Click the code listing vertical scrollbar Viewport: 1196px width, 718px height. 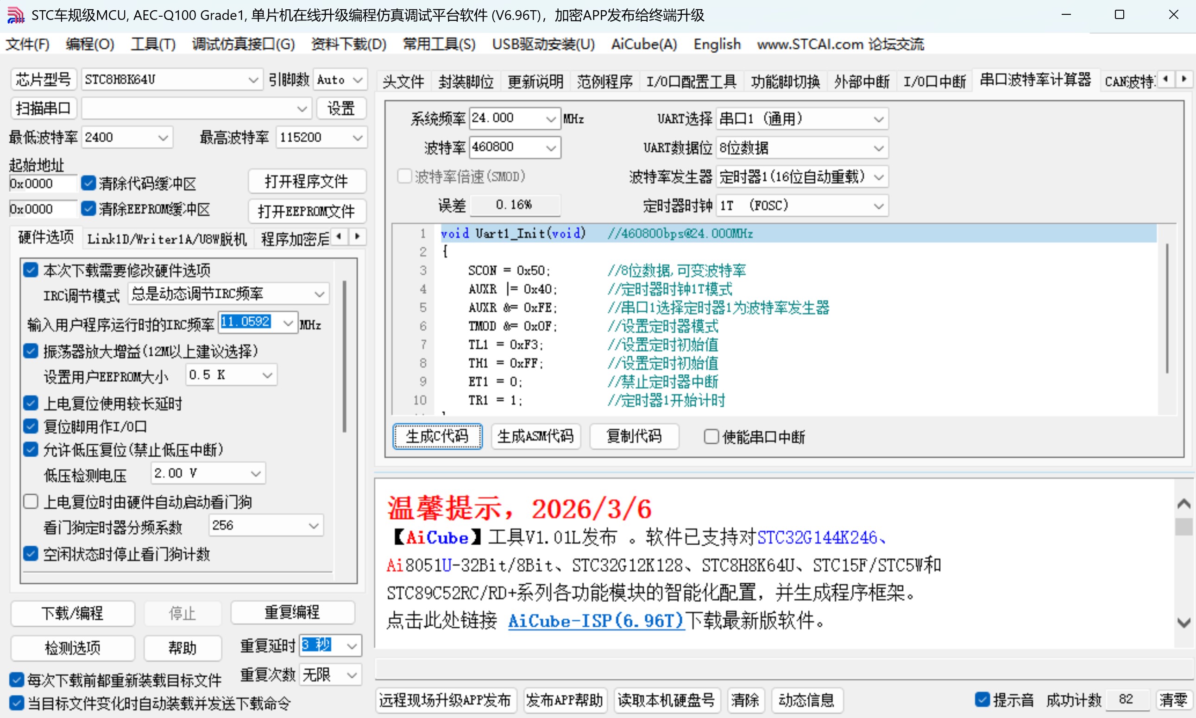pyautogui.click(x=1167, y=308)
